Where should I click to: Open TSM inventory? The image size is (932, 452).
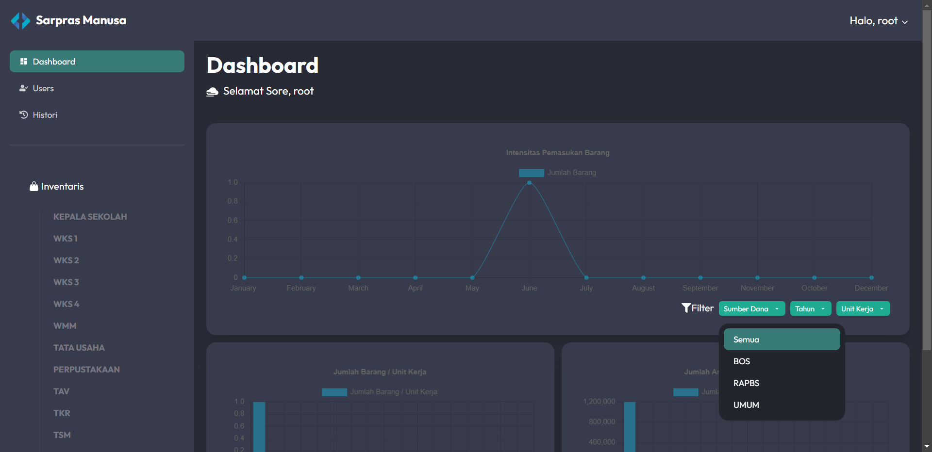(x=62, y=435)
